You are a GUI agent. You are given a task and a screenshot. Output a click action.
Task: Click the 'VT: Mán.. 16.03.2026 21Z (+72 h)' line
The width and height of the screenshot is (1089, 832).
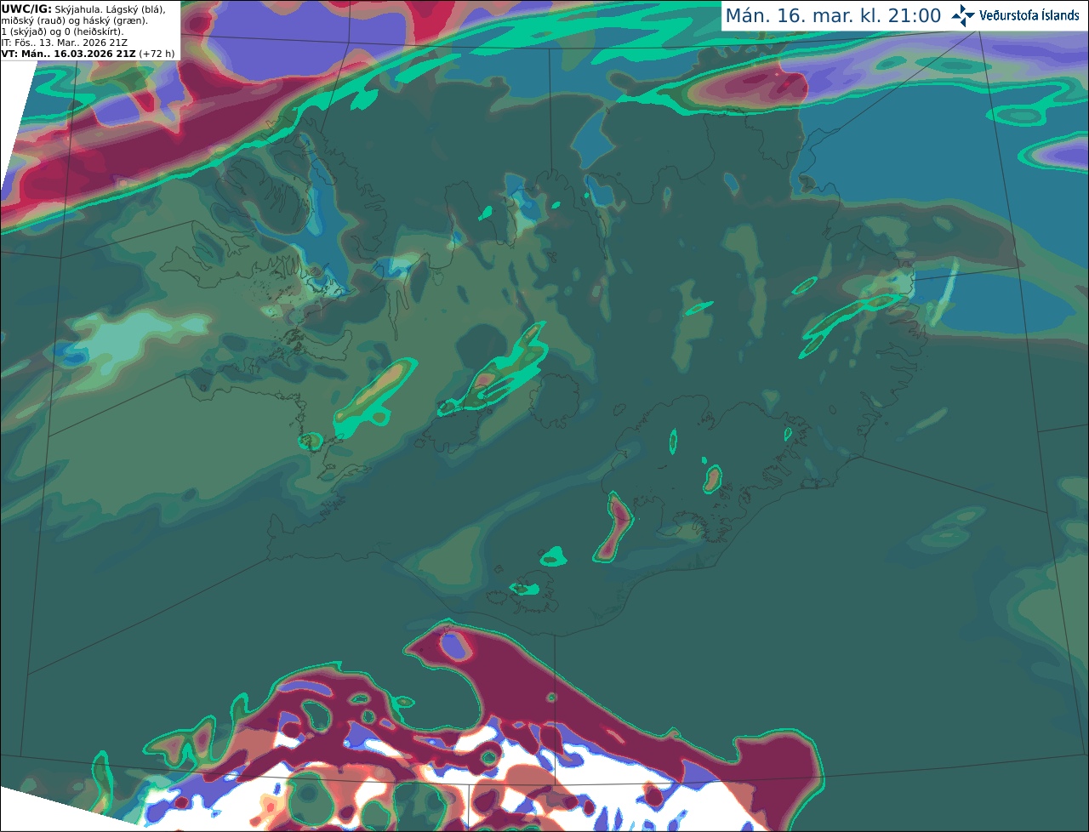pos(88,54)
